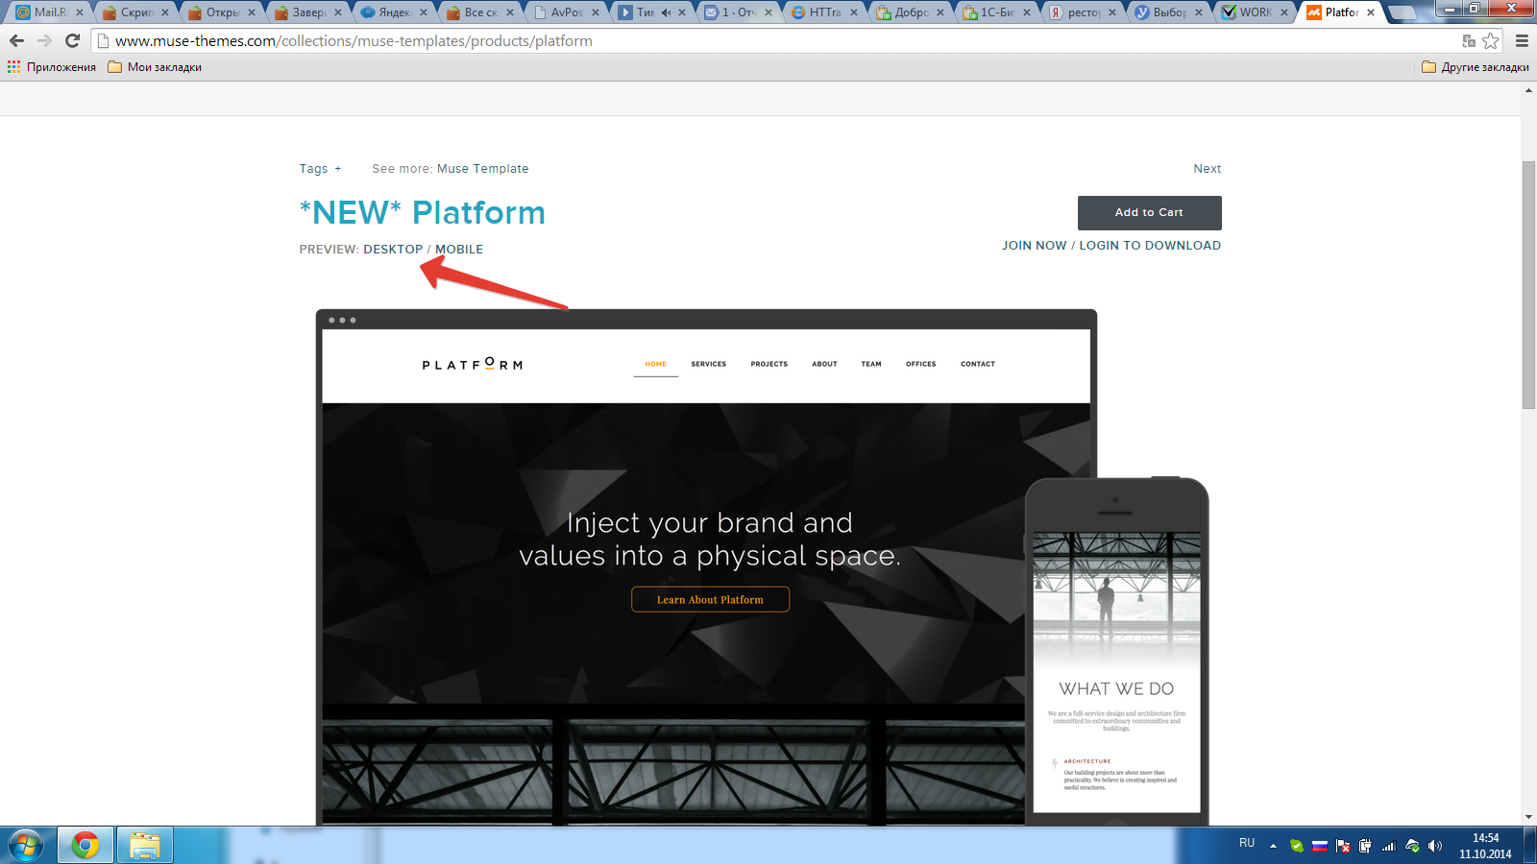This screenshot has width=1537, height=864.
Task: Open the network signal tray icon
Action: (1388, 846)
